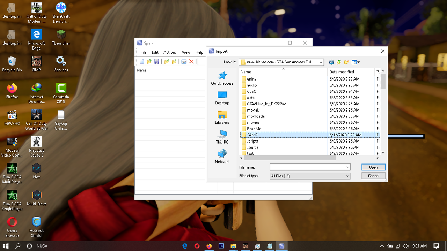Click the Windows Start button

pos(6,246)
